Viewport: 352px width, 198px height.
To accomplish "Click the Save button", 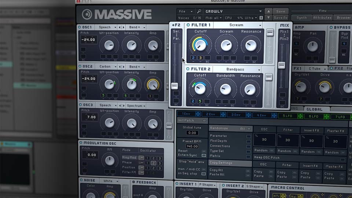I will point(280,11).
